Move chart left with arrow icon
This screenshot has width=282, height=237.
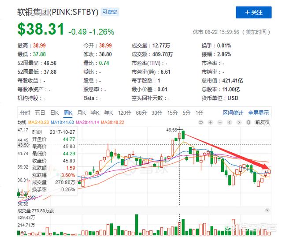point(230,122)
